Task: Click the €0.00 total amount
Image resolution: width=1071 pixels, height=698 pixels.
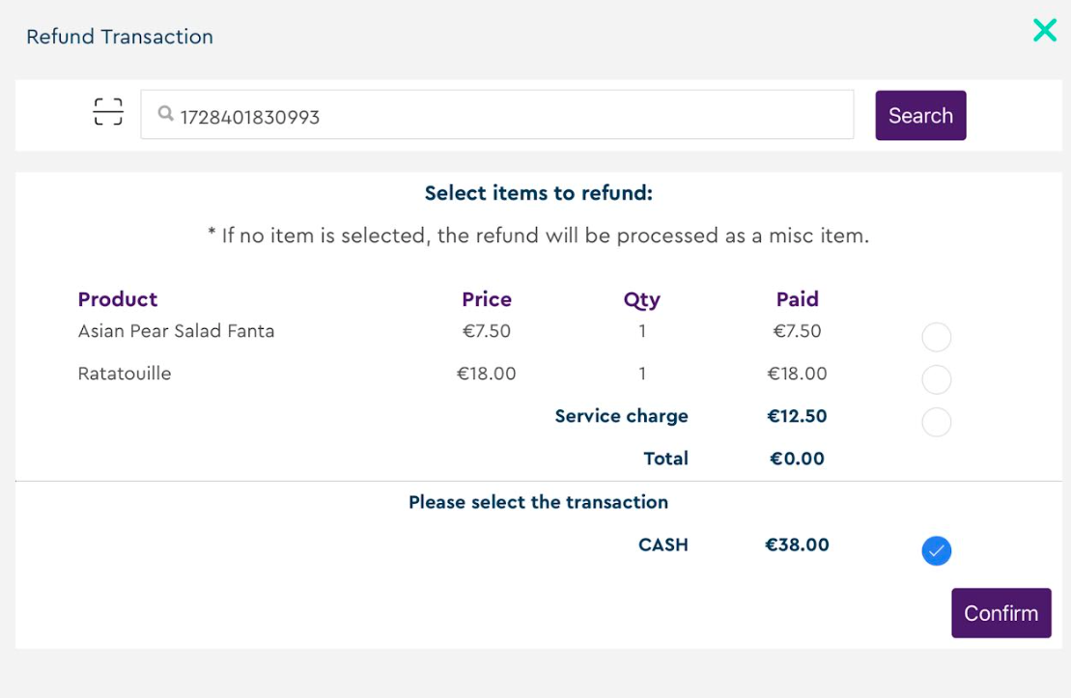Action: pos(797,459)
